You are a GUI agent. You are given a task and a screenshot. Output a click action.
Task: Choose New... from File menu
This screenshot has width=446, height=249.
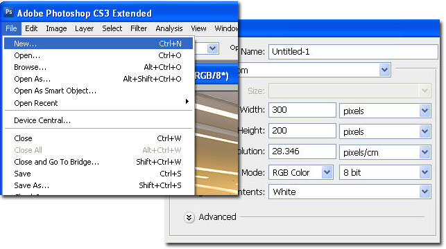[98, 44]
